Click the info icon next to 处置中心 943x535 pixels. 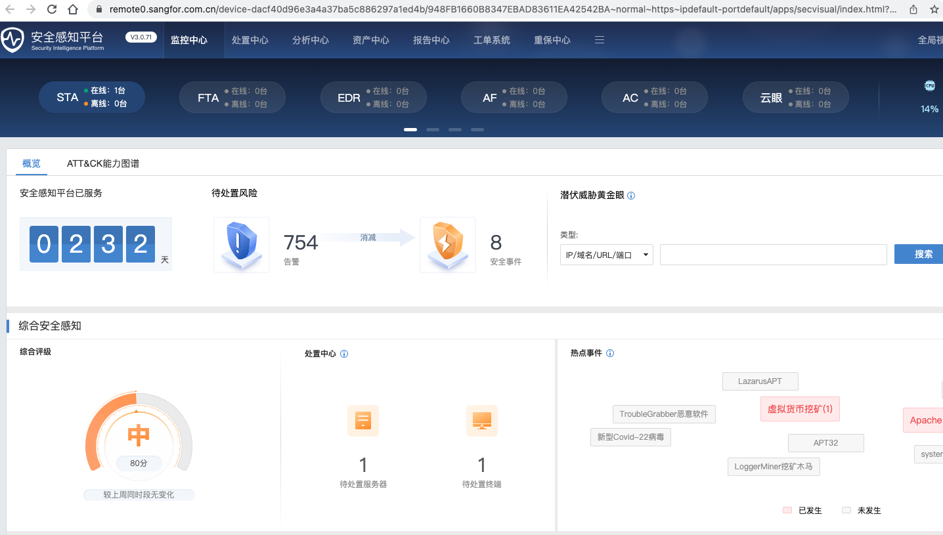coord(344,353)
